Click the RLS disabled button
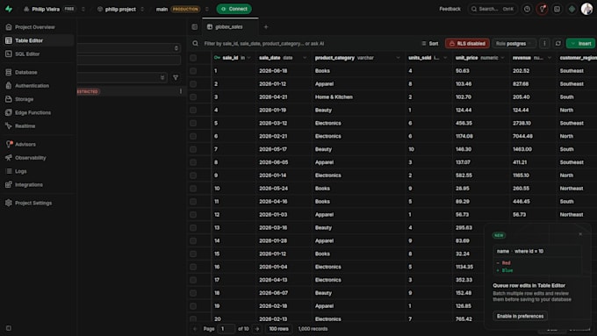The image size is (597, 336). tap(467, 43)
